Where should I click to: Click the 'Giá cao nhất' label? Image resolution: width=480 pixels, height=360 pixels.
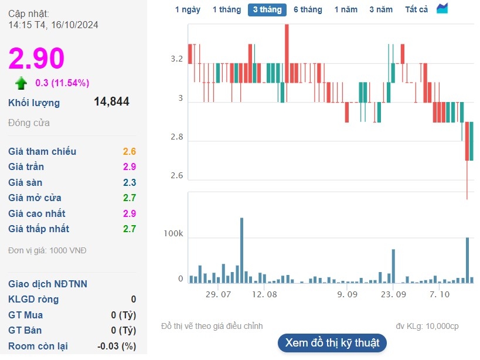click(x=37, y=213)
